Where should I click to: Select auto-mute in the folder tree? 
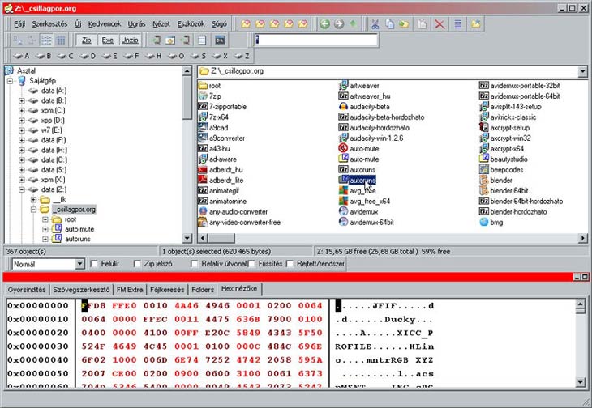coord(79,229)
